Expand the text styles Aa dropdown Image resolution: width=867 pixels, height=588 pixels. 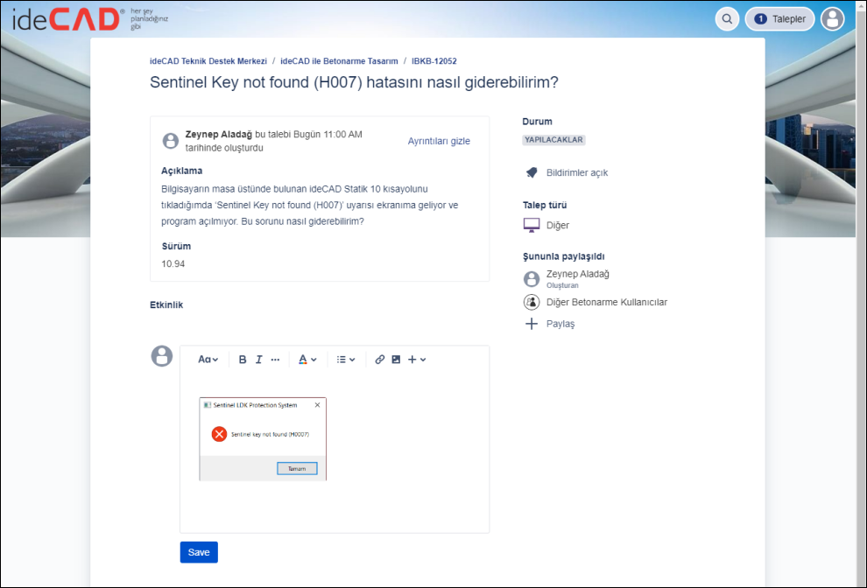point(208,360)
